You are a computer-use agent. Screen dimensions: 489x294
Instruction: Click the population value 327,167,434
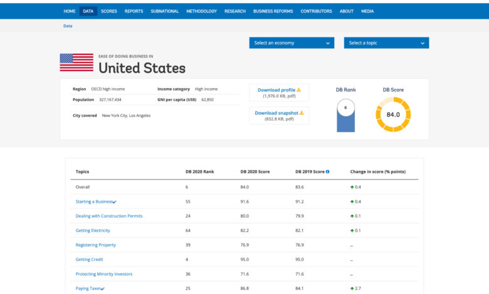click(110, 100)
